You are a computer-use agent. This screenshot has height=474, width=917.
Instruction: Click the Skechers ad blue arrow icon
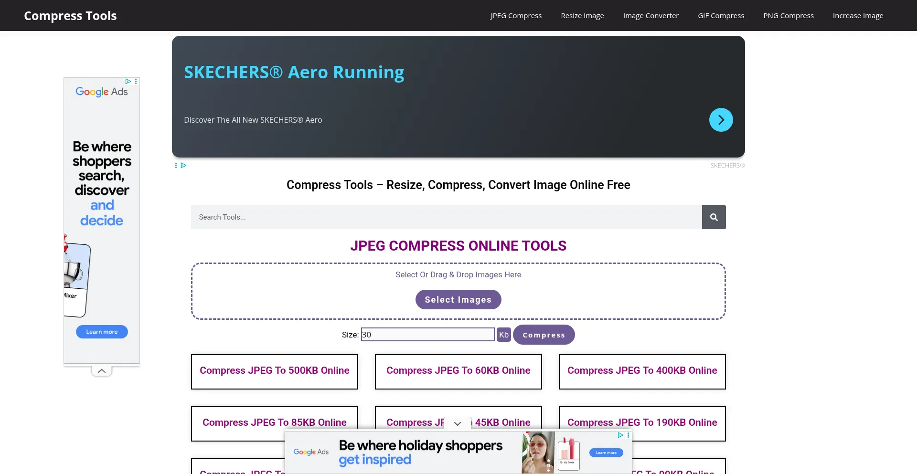[721, 120]
